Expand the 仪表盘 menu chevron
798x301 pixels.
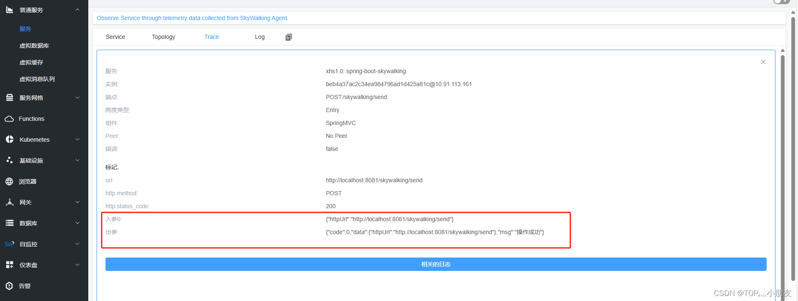coord(77,265)
